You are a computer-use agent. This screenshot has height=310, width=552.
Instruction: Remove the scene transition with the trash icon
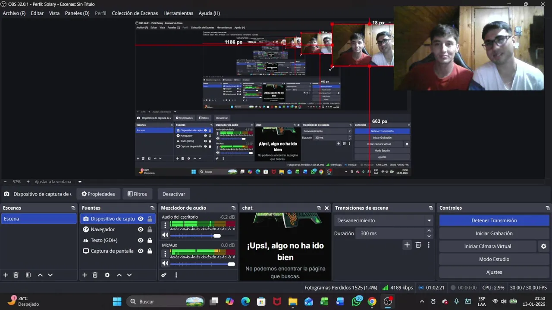tap(418, 245)
